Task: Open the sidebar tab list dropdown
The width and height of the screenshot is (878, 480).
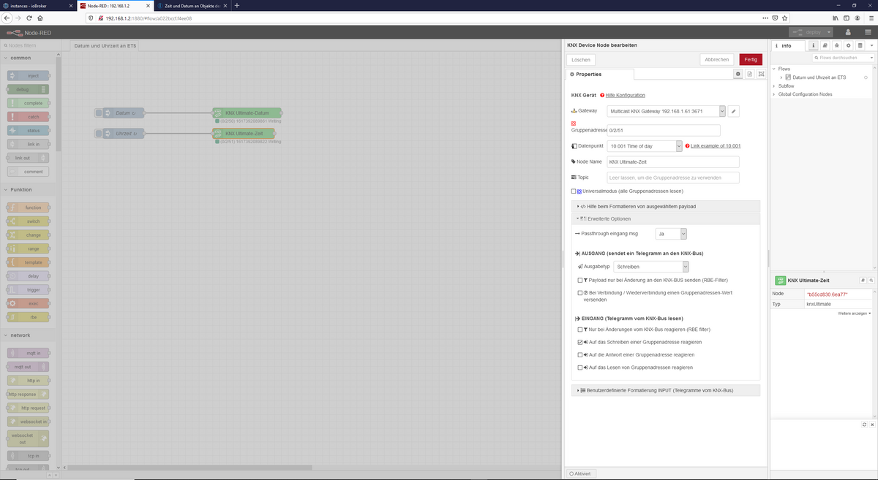Action: (872, 45)
